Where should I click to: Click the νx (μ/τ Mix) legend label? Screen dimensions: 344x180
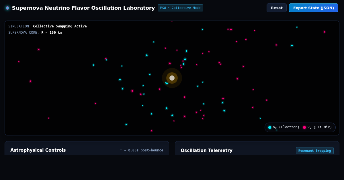[x=320, y=127]
